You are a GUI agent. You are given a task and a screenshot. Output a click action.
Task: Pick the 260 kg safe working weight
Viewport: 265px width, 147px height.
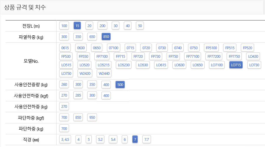[x=64, y=85]
